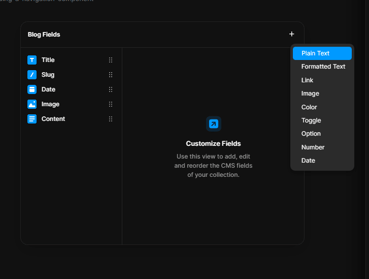The image size is (369, 279).
Task: Choose Formatted Text field type
Action: pos(323,67)
